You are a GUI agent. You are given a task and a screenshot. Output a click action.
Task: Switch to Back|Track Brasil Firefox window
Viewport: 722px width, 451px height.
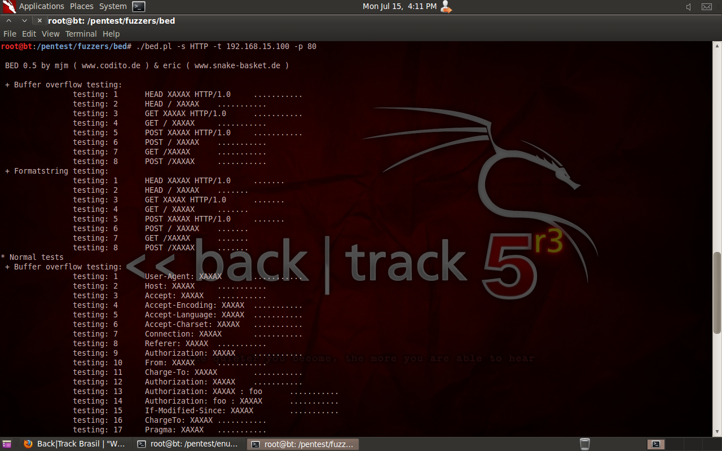pos(74,444)
